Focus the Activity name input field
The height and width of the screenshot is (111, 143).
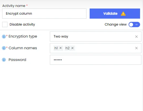pos(44,14)
